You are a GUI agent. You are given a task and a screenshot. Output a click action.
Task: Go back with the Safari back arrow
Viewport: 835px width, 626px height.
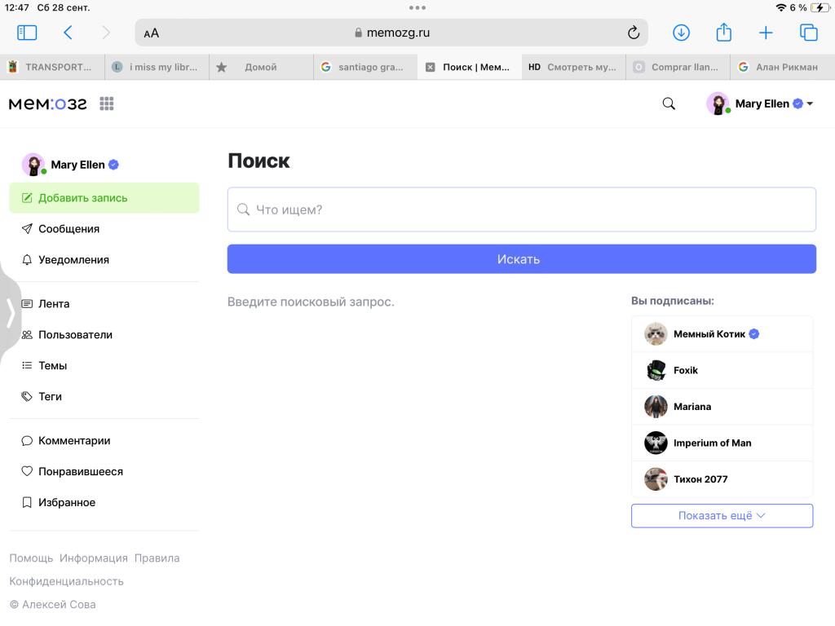click(68, 33)
